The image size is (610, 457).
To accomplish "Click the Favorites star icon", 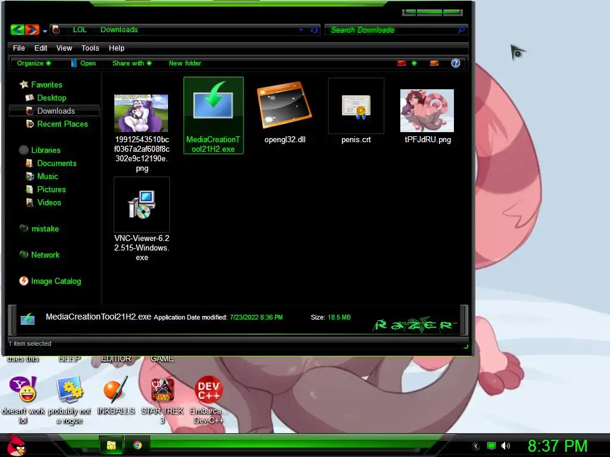I will (24, 84).
